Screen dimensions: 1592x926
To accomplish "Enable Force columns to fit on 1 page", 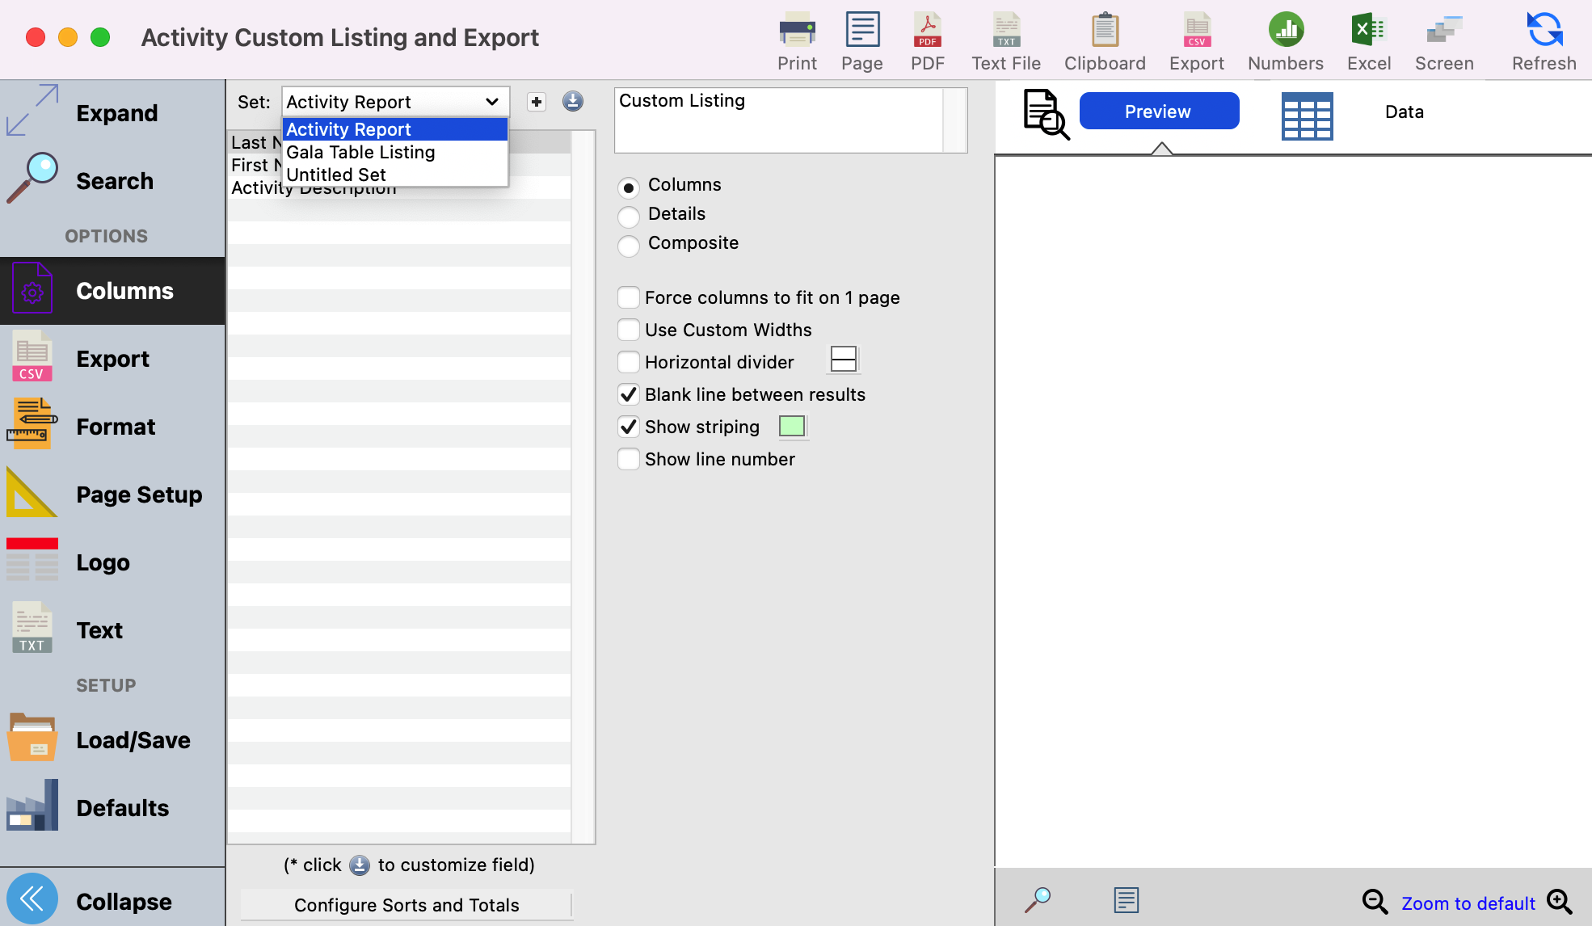I will point(629,298).
